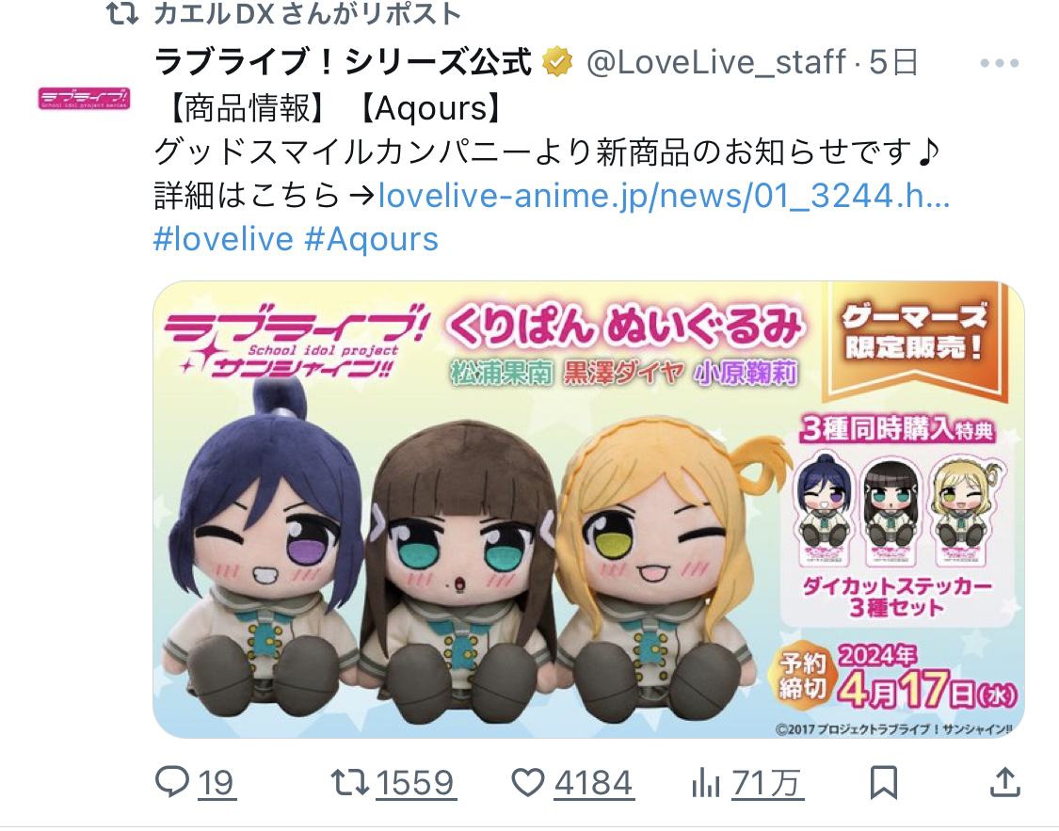Open ラブライブ!シリーズ公式 display name
This screenshot has width=1059, height=831.
pos(343,62)
